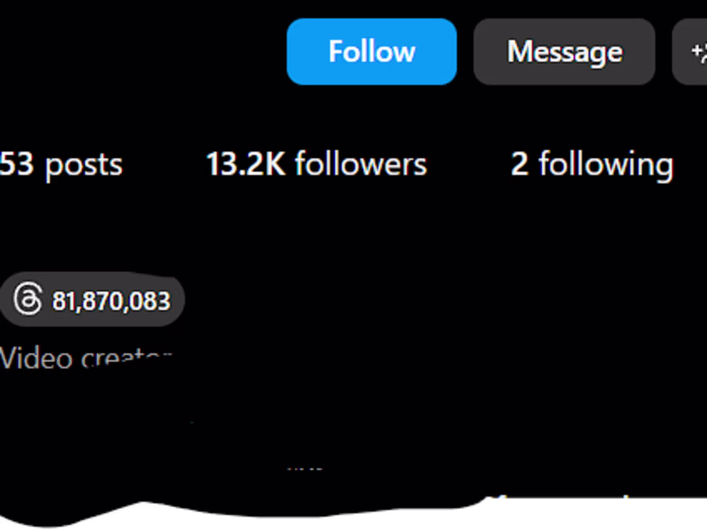
Task: Select the word "posts" in stats
Action: point(84,164)
